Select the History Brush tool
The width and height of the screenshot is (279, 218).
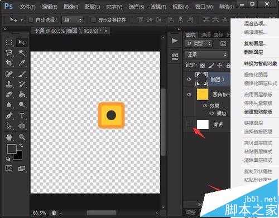pos(22,85)
